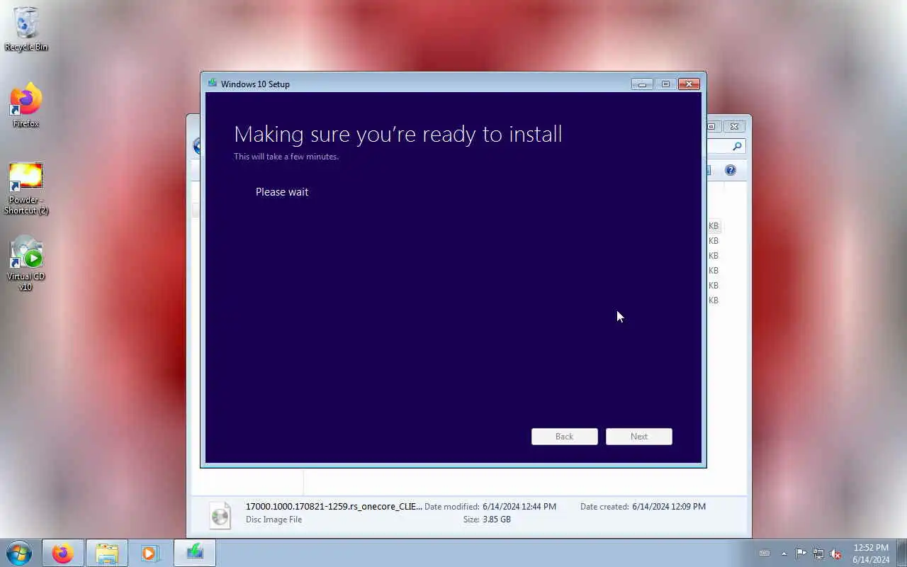The image size is (907, 567).
Task: Click the 'Disc Image File' type label
Action: click(274, 520)
